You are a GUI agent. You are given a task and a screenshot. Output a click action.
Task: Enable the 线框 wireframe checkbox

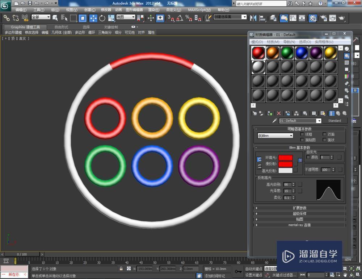coord(303,134)
